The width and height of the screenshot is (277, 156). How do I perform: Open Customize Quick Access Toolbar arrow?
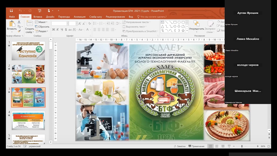point(58,11)
